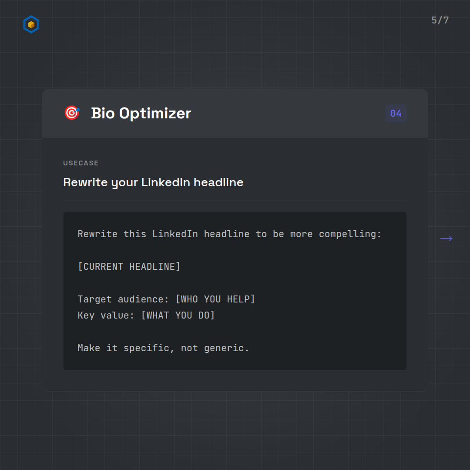
Task: Click the 'Target audience:' label text
Action: 124,299
